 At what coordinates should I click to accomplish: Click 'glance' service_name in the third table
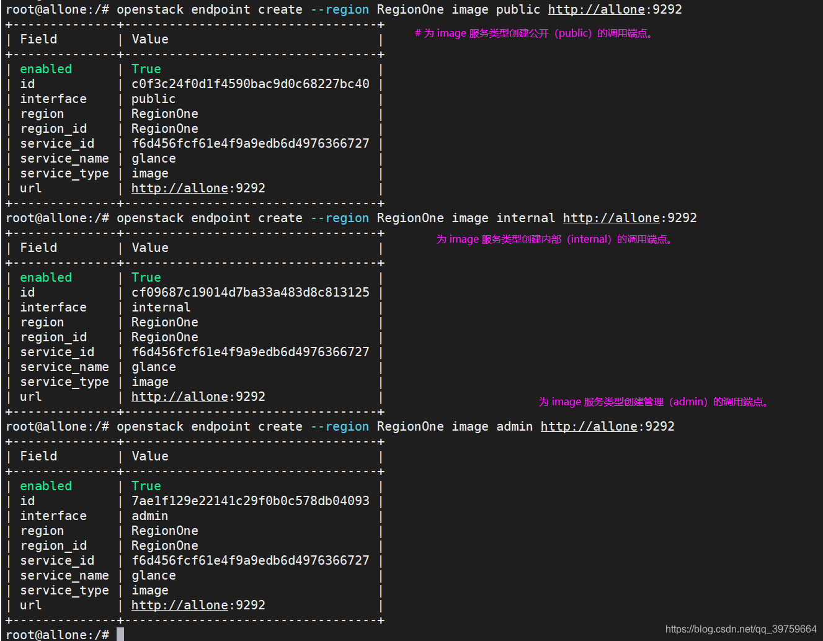click(x=154, y=576)
